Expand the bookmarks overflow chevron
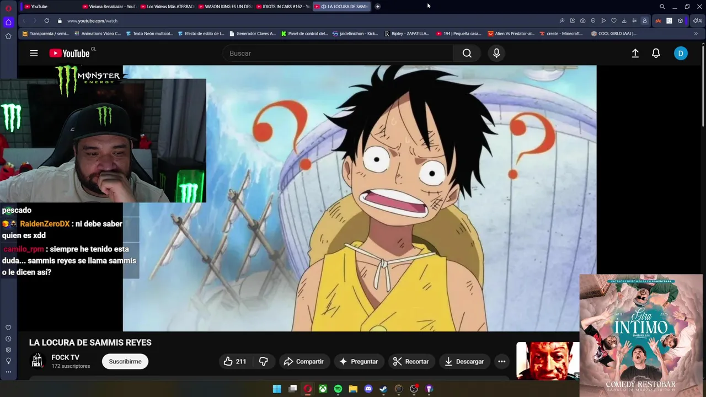The width and height of the screenshot is (706, 397). tap(696, 34)
